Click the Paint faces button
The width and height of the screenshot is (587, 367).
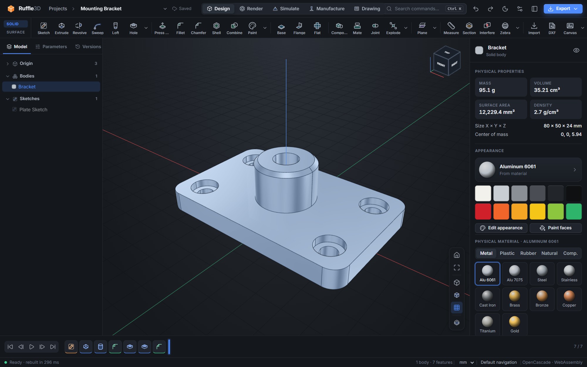pos(556,228)
